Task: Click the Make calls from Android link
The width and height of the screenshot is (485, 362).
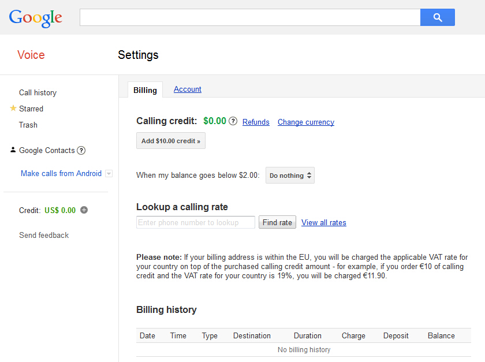Action: point(61,173)
